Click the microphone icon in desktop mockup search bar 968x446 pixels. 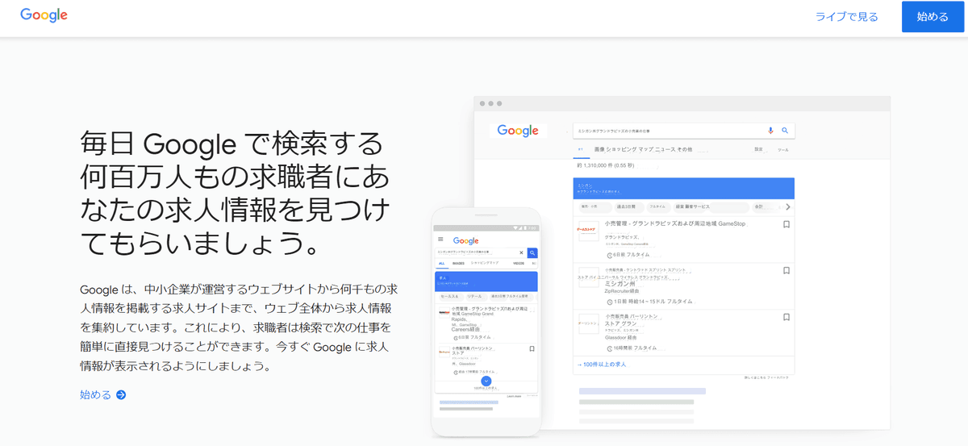click(770, 130)
